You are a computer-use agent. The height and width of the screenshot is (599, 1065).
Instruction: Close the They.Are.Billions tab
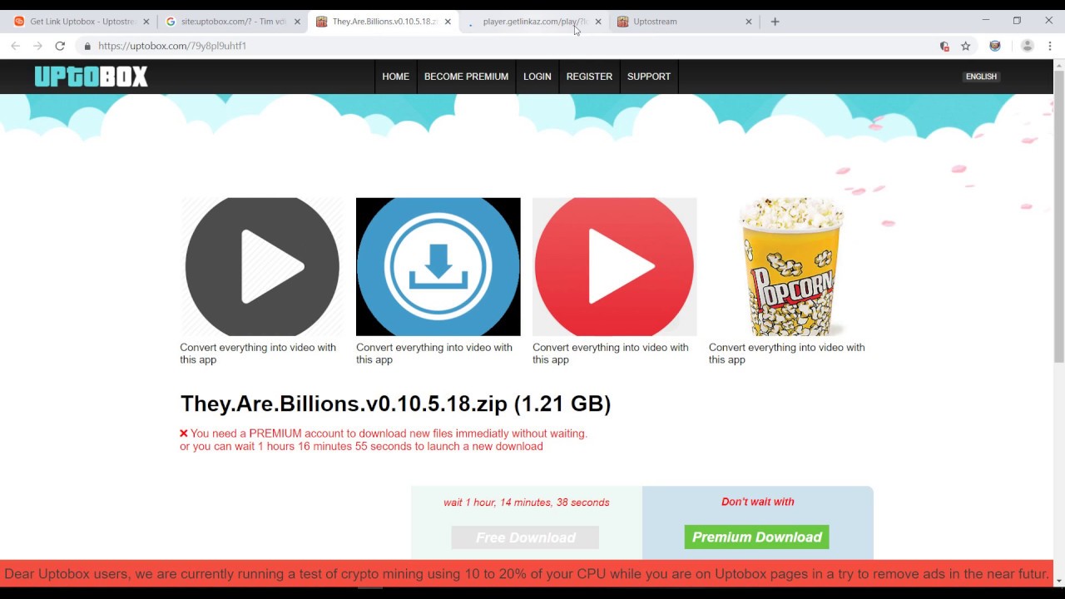448,22
